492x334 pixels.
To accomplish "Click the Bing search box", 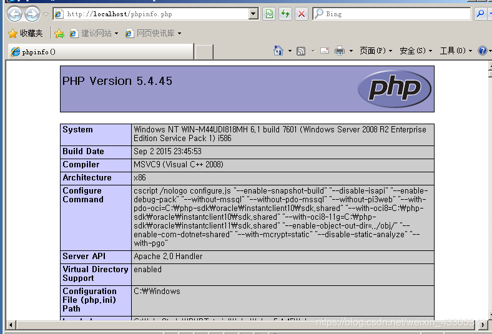I will click(x=391, y=14).
